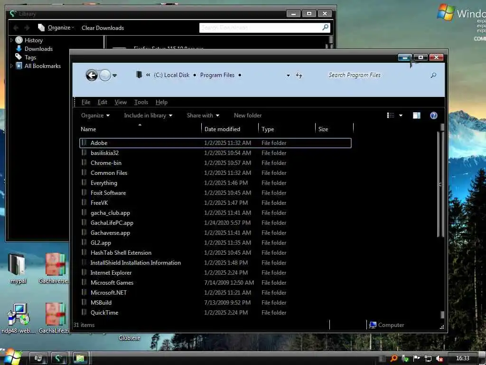Screen dimensions: 486x365
Task: Select the GL2.app folder
Action: 215,243
